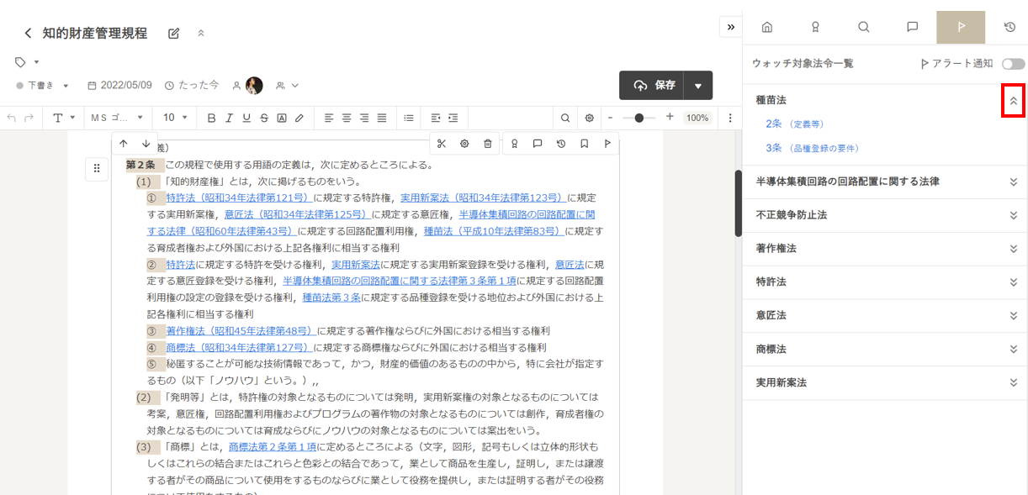Click the scissors cut icon in block toolbar
The height and width of the screenshot is (495, 1028).
(x=442, y=144)
